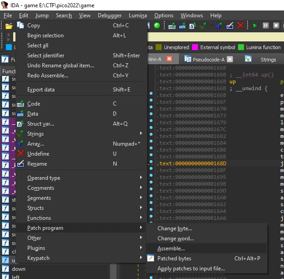Expand the Plugins submenu

141,248
